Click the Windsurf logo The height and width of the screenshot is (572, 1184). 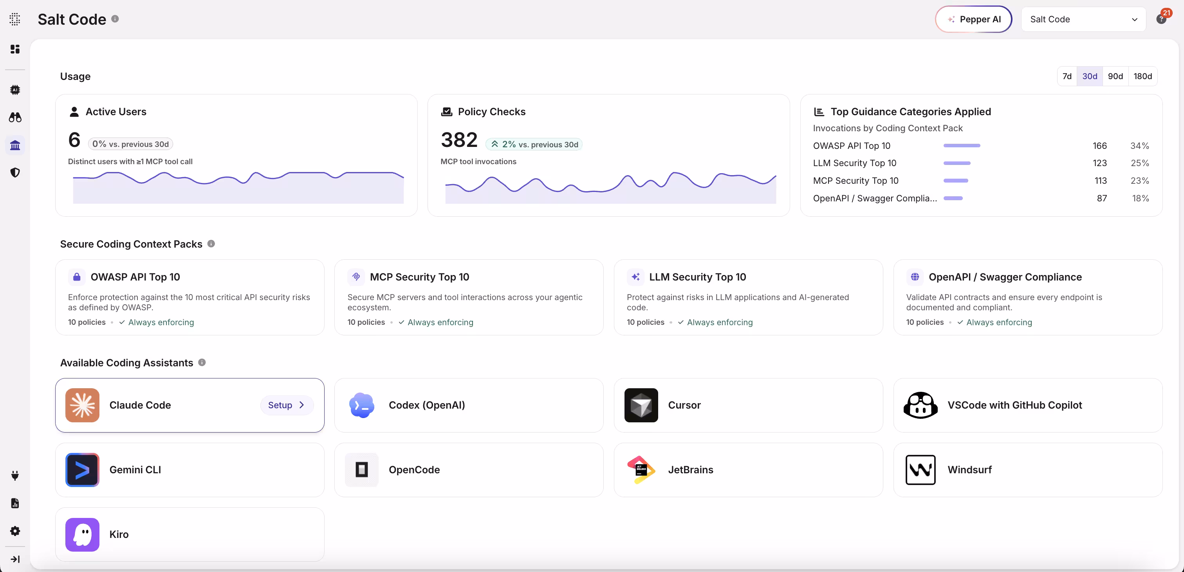tap(920, 470)
